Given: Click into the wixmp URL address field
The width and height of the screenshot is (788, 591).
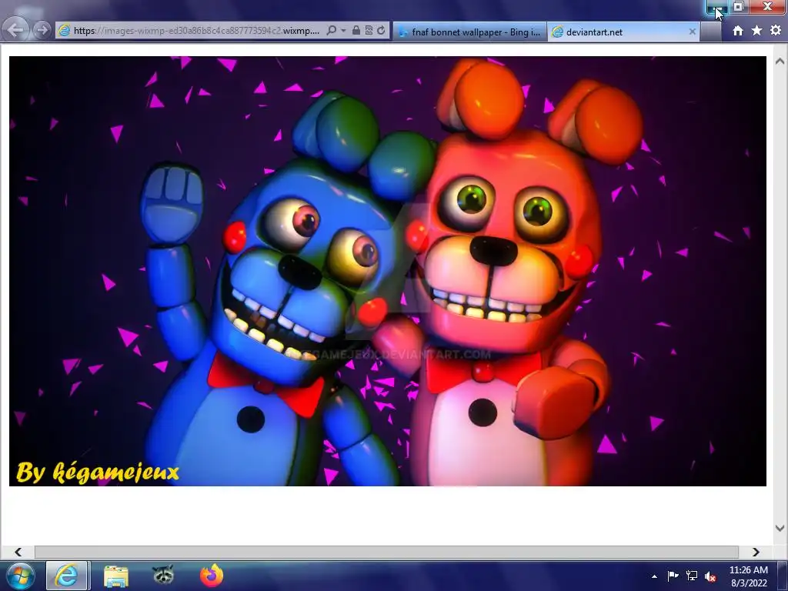Looking at the screenshot, I should point(197,31).
